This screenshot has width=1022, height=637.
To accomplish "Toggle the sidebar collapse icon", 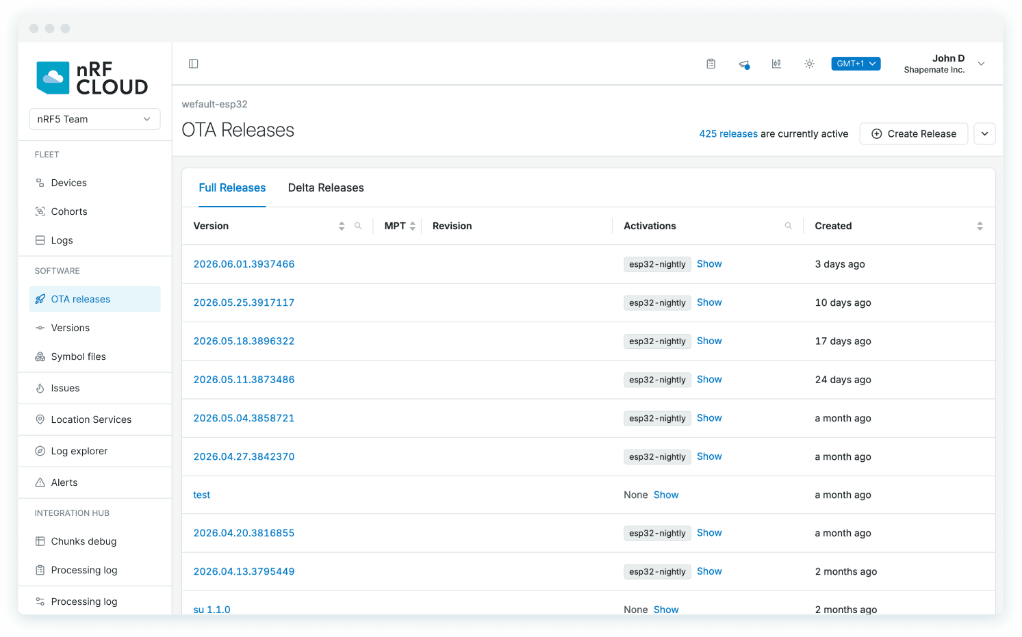I will tap(194, 64).
